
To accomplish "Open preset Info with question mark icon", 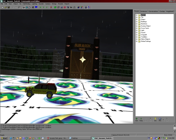I will pos(155,119).
